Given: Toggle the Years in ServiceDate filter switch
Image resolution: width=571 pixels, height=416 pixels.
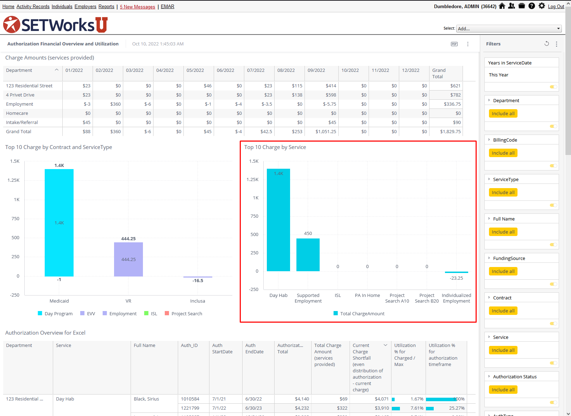Looking at the screenshot, I should tap(553, 87).
